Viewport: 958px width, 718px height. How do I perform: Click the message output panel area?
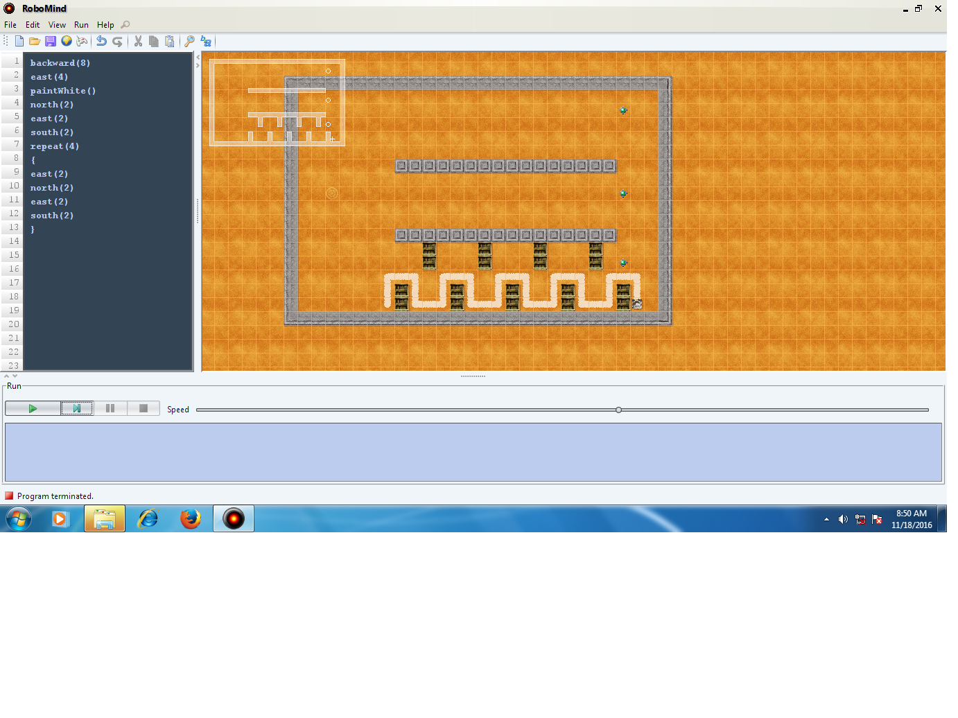click(x=473, y=452)
